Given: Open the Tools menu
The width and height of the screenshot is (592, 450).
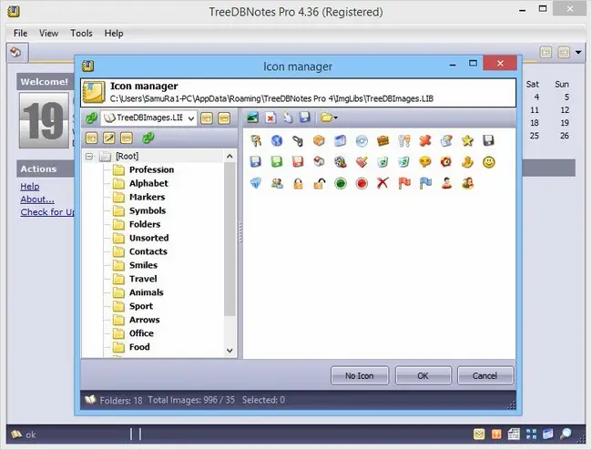Looking at the screenshot, I should [x=81, y=33].
